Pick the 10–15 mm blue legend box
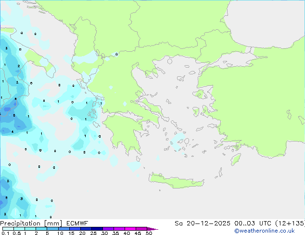305x235 pixels. [64, 229]
